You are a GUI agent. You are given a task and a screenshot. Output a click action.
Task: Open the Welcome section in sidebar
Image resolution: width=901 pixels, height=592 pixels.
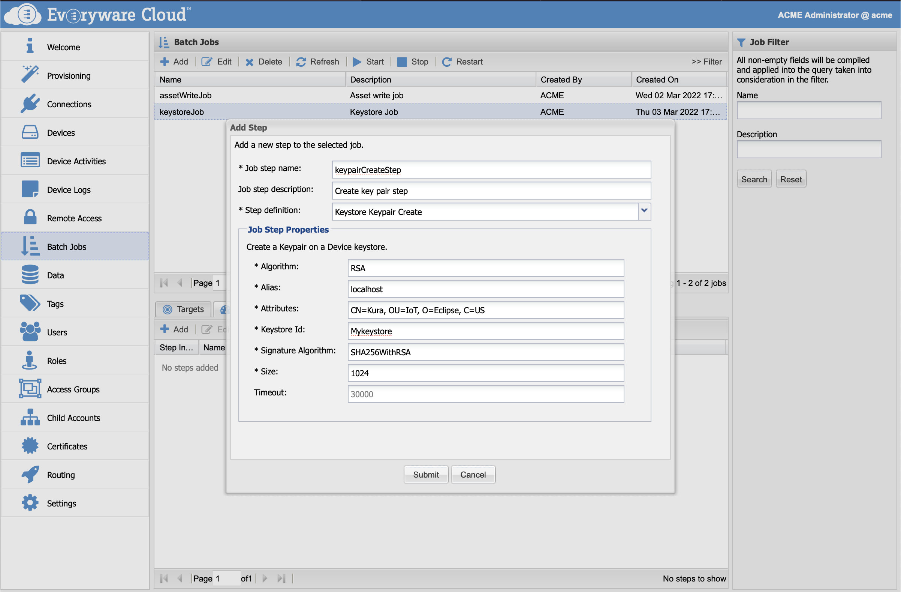(x=75, y=47)
